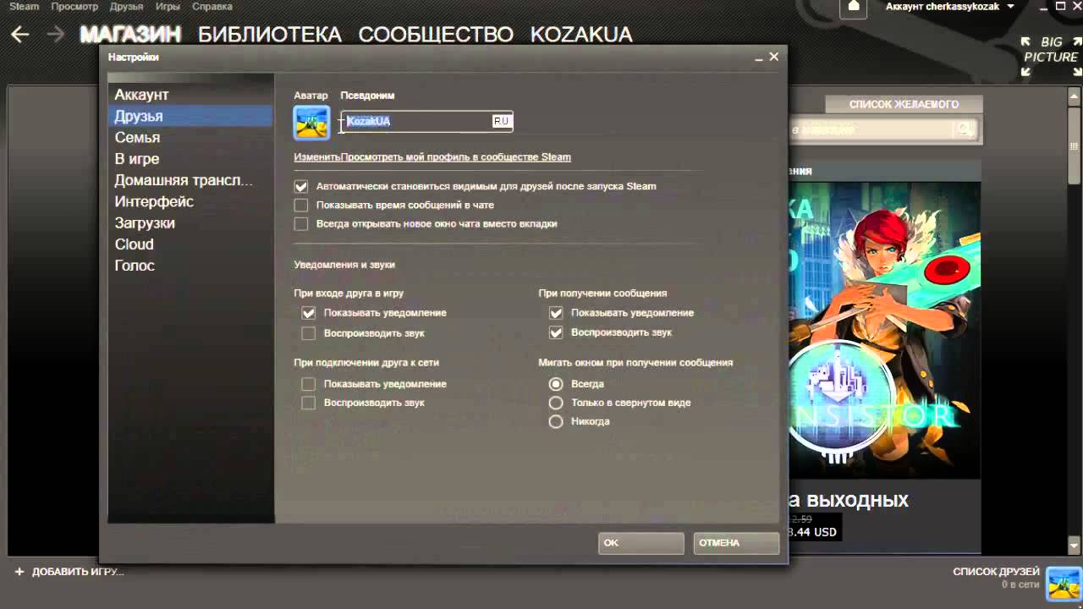Open the notifications inbox icon in header
Image resolution: width=1083 pixels, height=609 pixels.
tap(854, 7)
